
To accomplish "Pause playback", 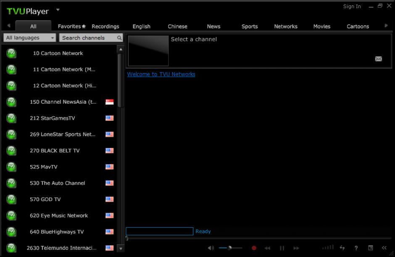I will [x=282, y=248].
